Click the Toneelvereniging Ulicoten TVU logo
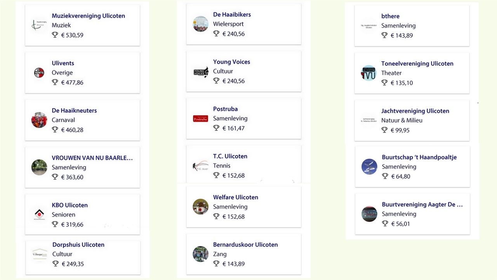 369,73
